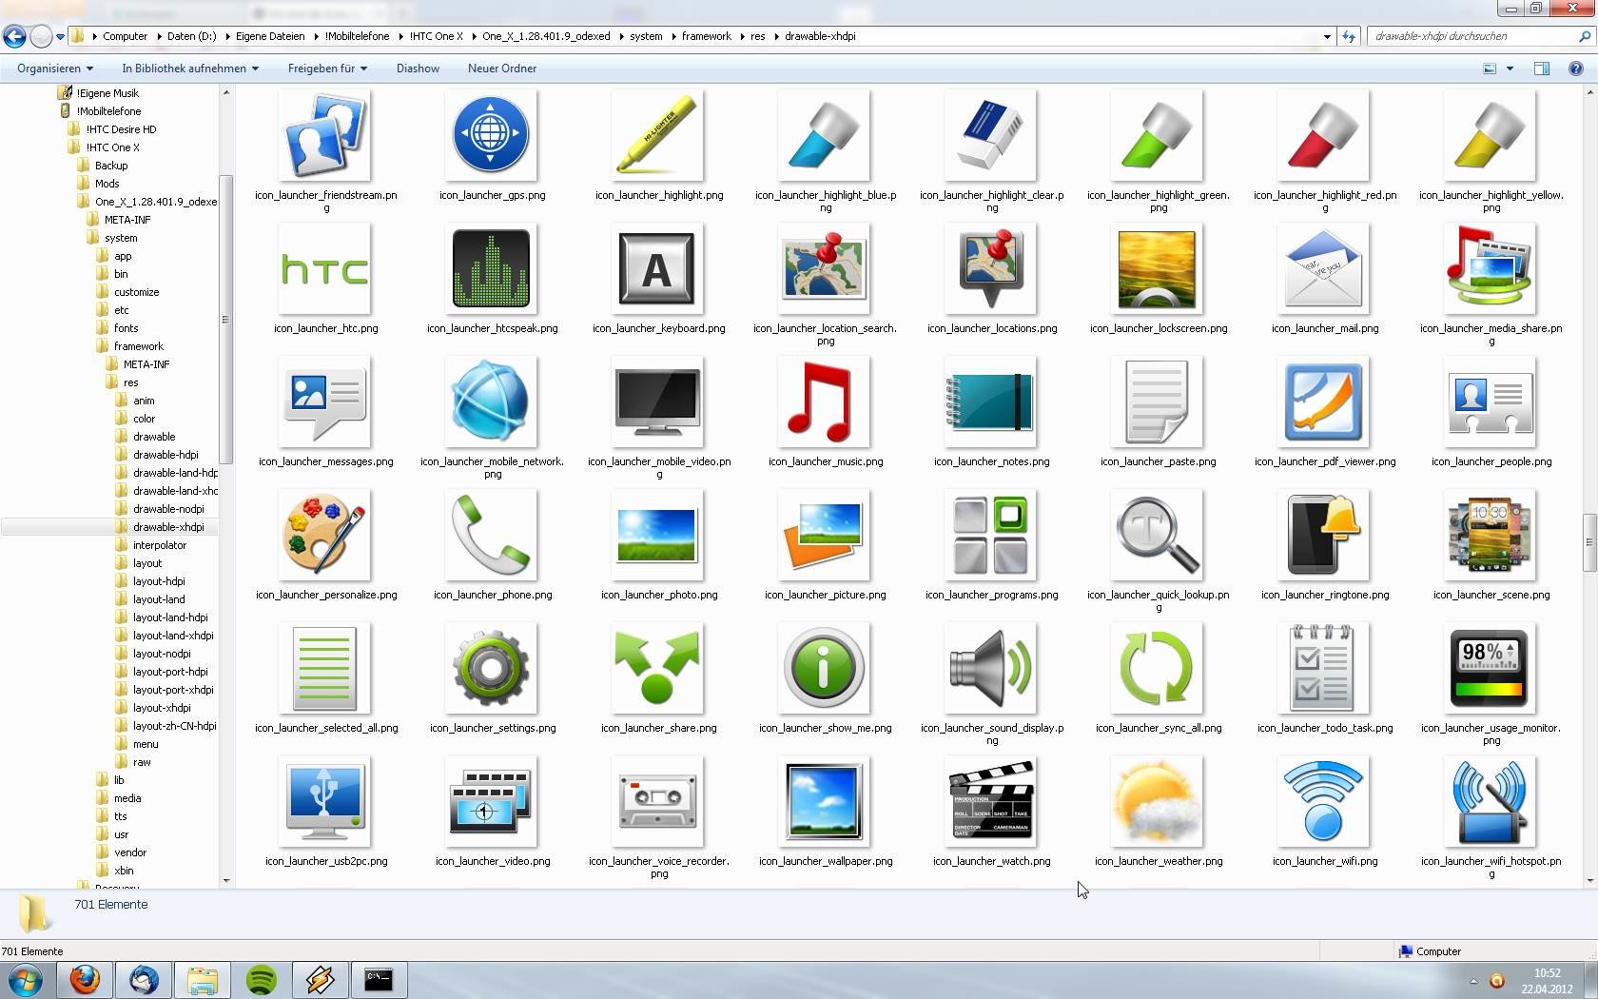Select icon_launcher_todo_task.png checklist icon
This screenshot has height=999, width=1598.
tap(1323, 668)
